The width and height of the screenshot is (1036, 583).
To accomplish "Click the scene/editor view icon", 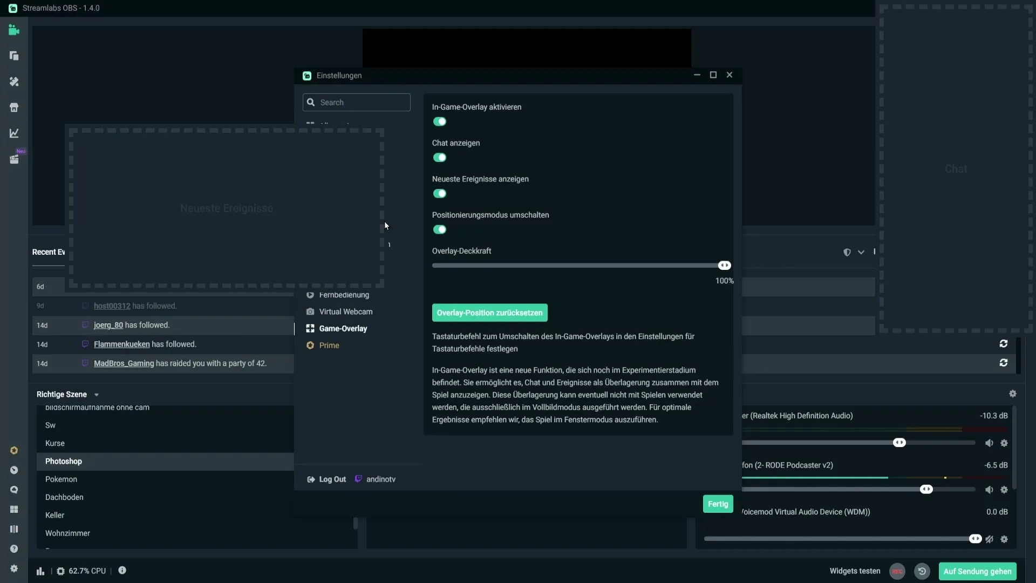I will (x=13, y=30).
